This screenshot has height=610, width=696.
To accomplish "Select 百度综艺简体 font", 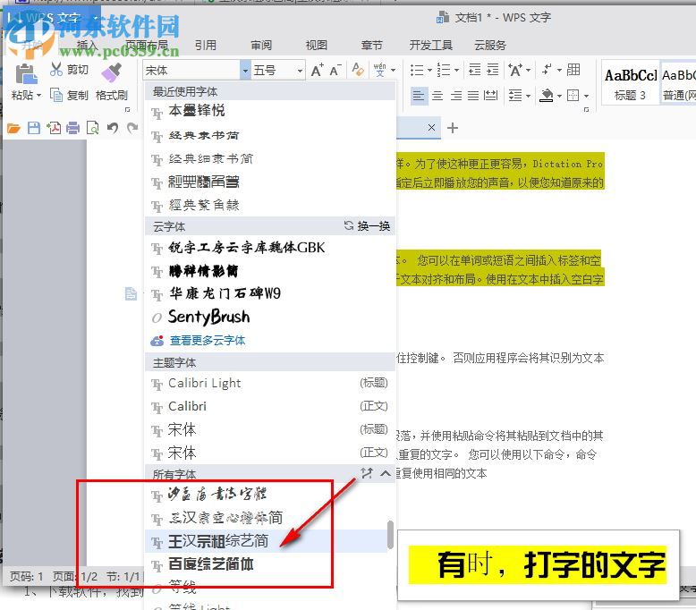I will click(267, 564).
